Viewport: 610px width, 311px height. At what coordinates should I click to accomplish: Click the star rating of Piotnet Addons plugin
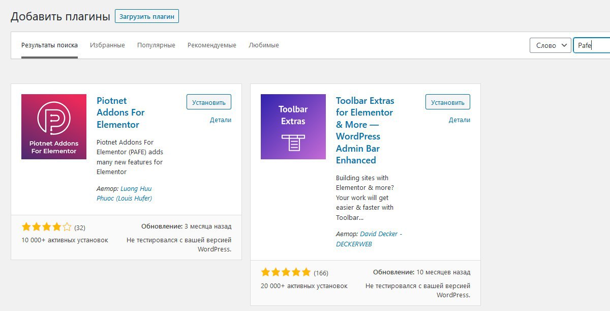pyautogui.click(x=47, y=227)
